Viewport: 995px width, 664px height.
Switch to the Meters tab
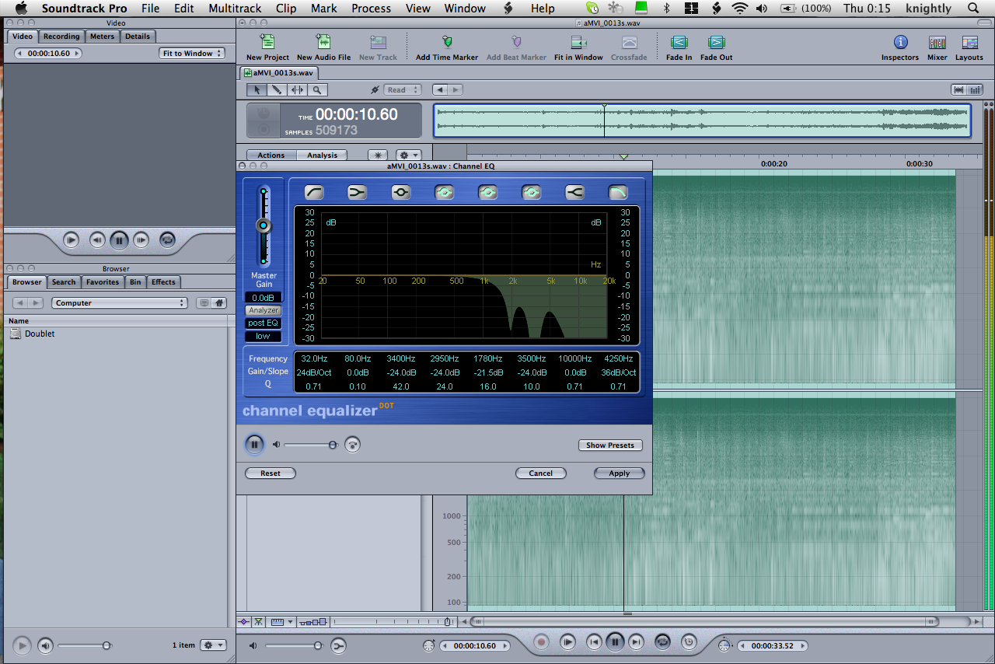coord(102,37)
